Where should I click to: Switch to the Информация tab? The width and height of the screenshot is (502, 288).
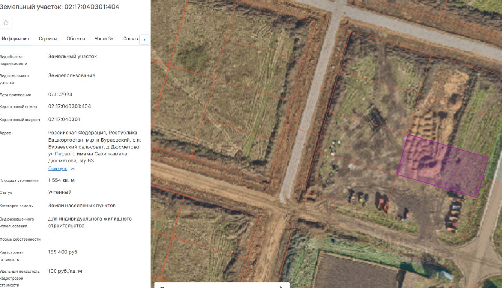click(x=15, y=39)
